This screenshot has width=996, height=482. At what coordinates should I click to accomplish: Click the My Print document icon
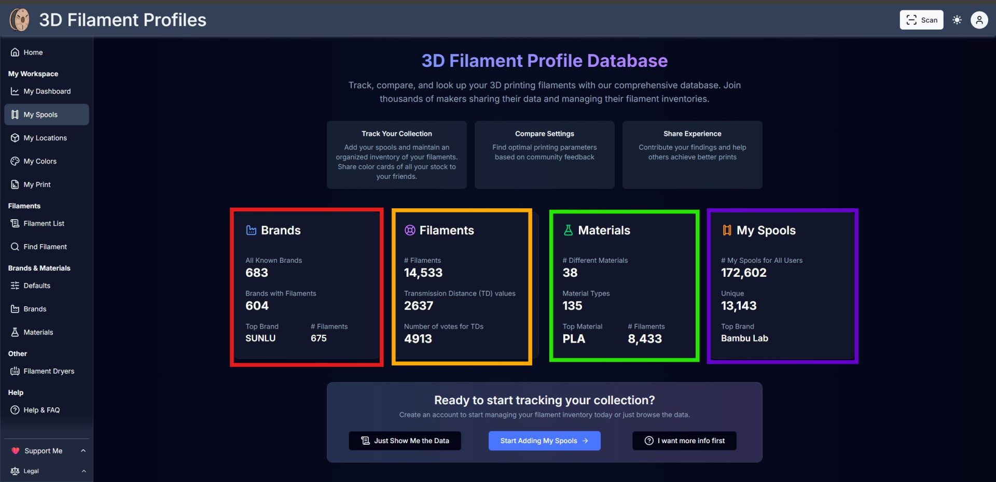pos(15,185)
